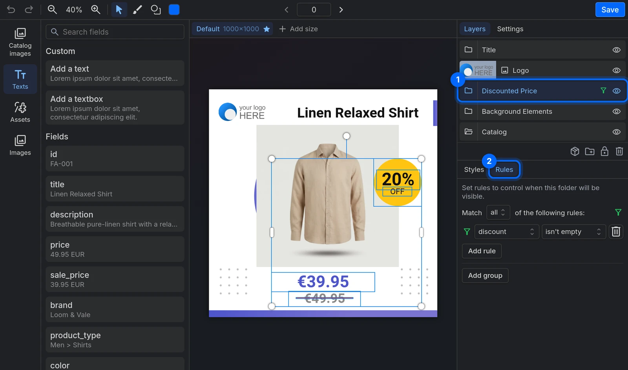Switch to the Layers tab
The image size is (628, 370).
(475, 29)
